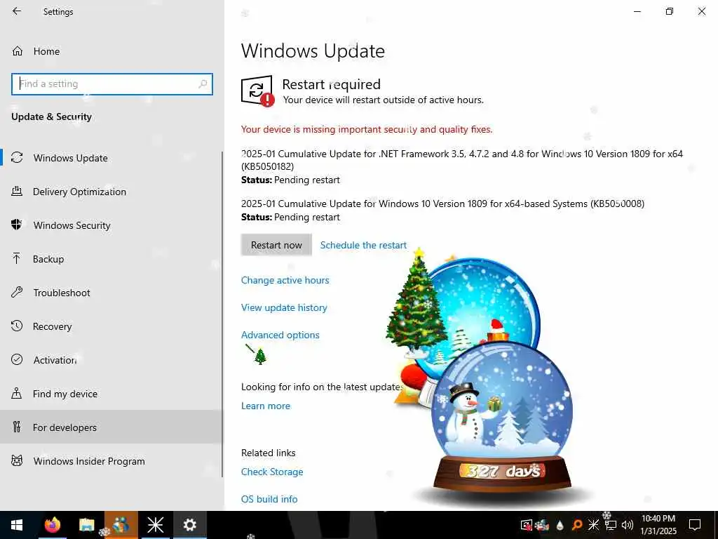Click the Find my device icon

17,393
